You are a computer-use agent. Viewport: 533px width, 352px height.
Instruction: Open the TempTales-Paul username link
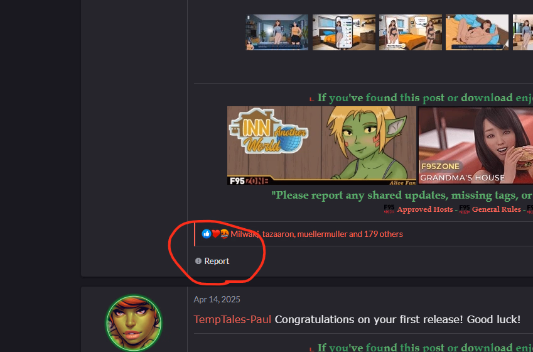pos(232,319)
